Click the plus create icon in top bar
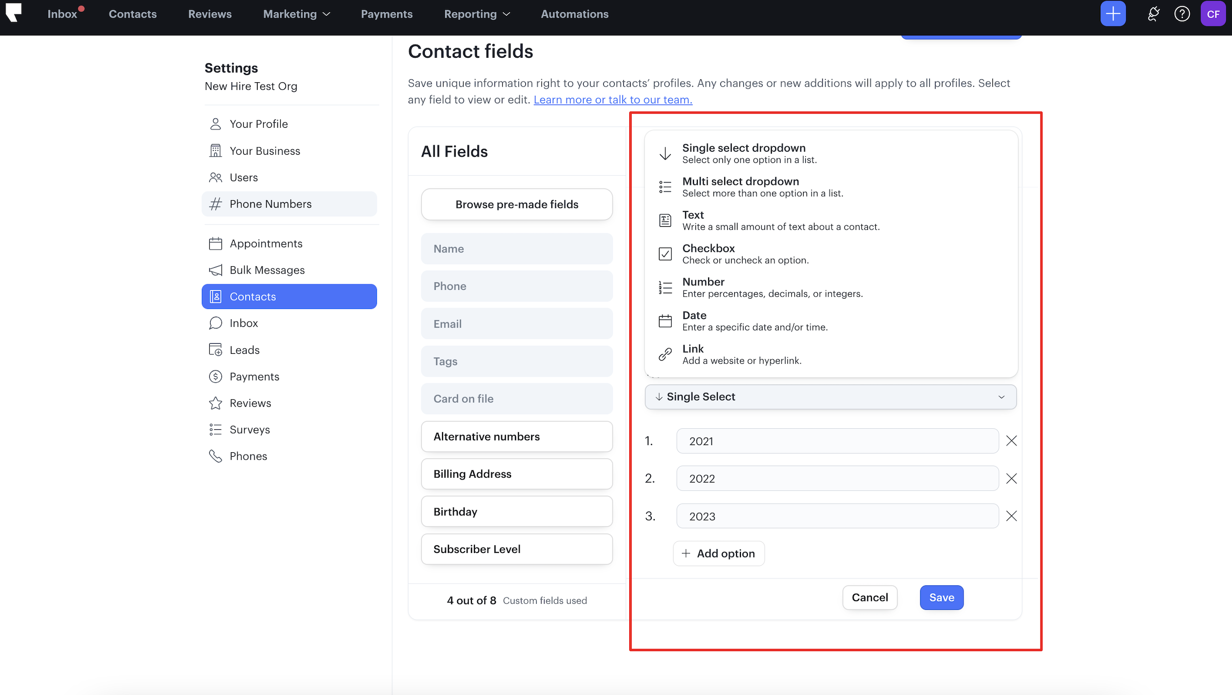Image resolution: width=1232 pixels, height=695 pixels. 1113,14
